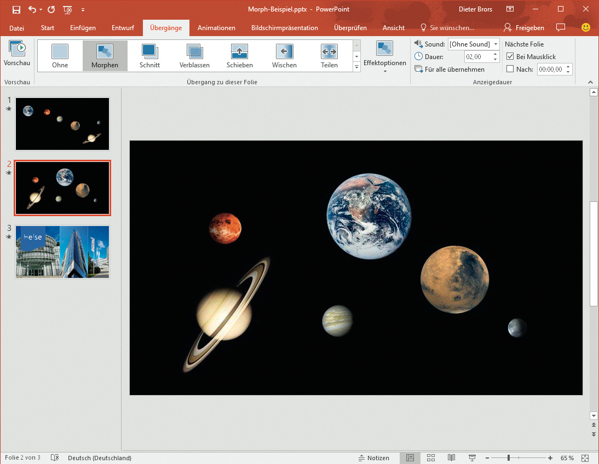Select the Wischen transition
599x464 pixels.
pos(284,55)
